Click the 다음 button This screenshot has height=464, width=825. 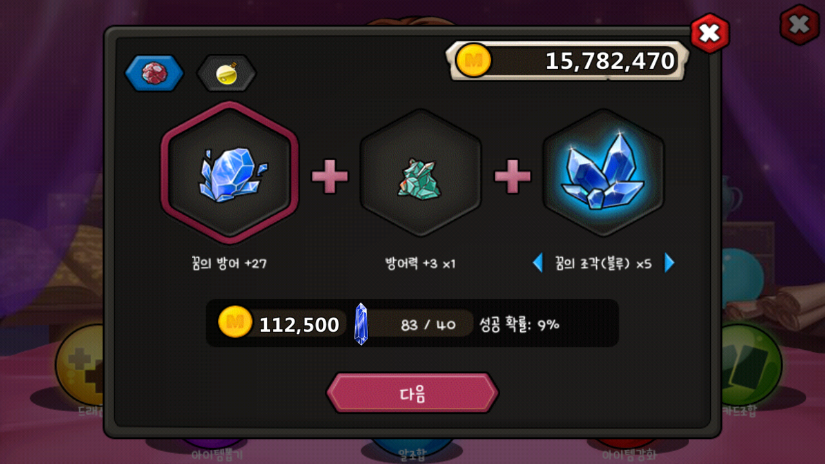412,393
